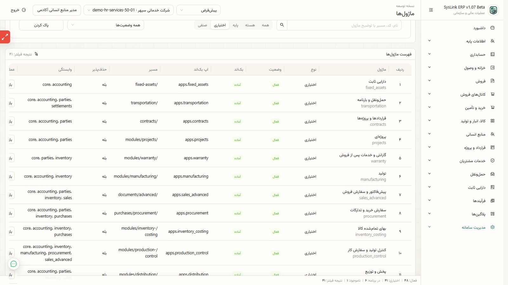Click the دارایی ثابت assets icon
The image size is (508, 285).
tap(492, 187)
